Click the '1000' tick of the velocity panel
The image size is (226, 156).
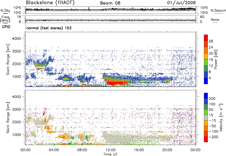16,135
